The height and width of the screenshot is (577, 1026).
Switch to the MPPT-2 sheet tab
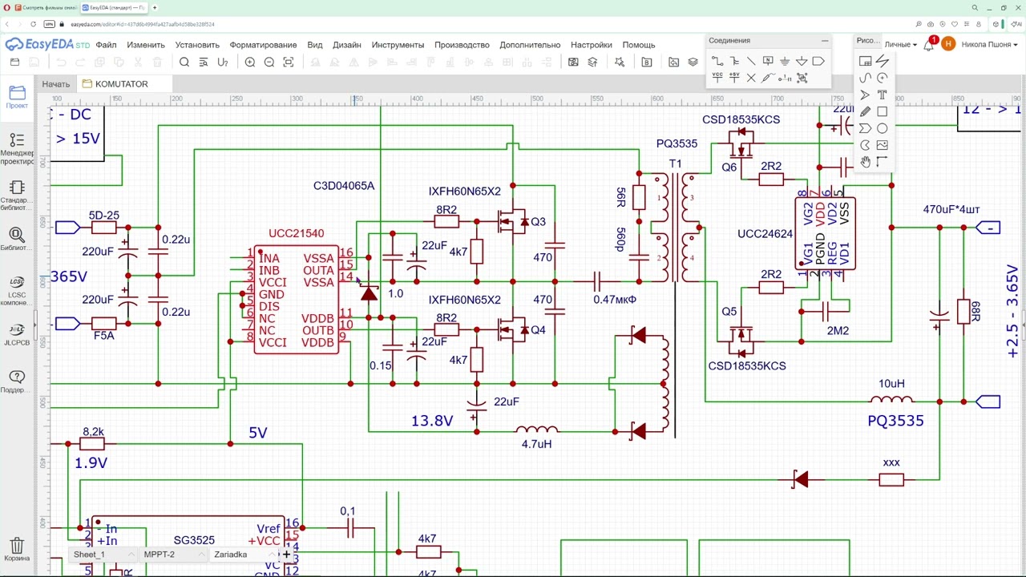point(172,555)
